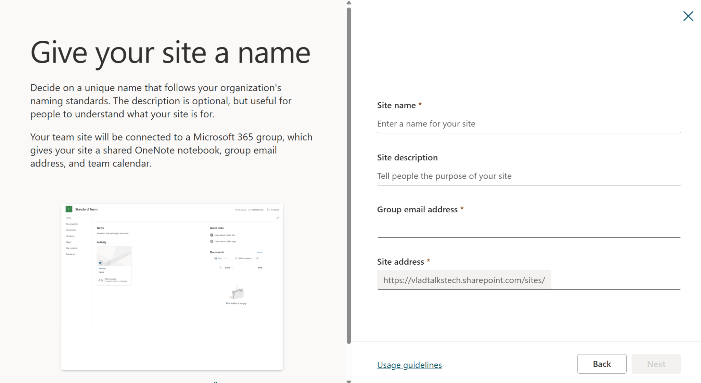Select the Sync icon in Documents preview
The height and width of the screenshot is (383, 701).
click(216, 258)
